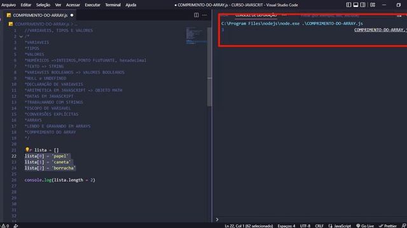The height and width of the screenshot is (228, 407).
Task: Toggle primary sidebar layout icon
Action: pyautogui.click(x=348, y=4)
